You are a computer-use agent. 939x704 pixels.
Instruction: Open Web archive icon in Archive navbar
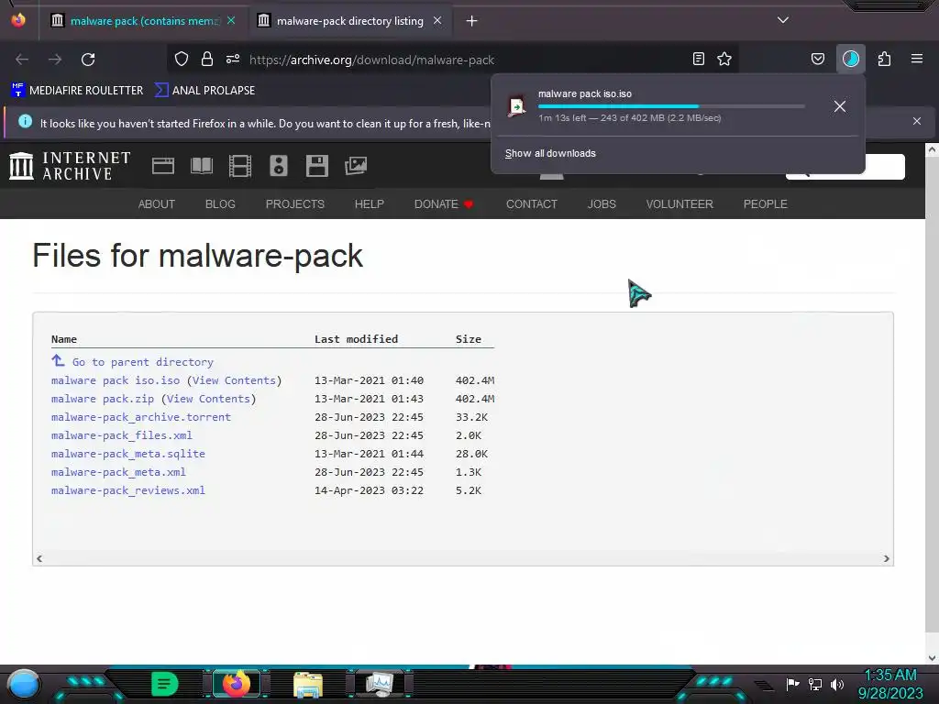click(x=163, y=166)
